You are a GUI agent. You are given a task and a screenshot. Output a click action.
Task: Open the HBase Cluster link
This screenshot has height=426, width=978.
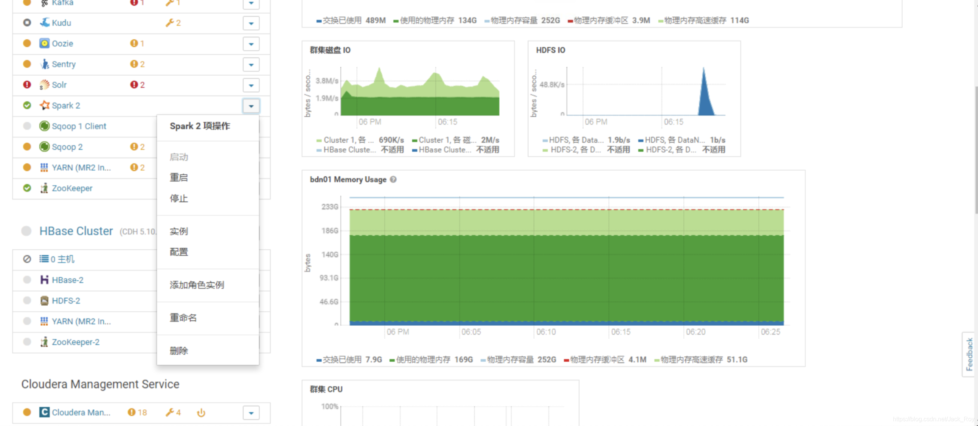(76, 231)
